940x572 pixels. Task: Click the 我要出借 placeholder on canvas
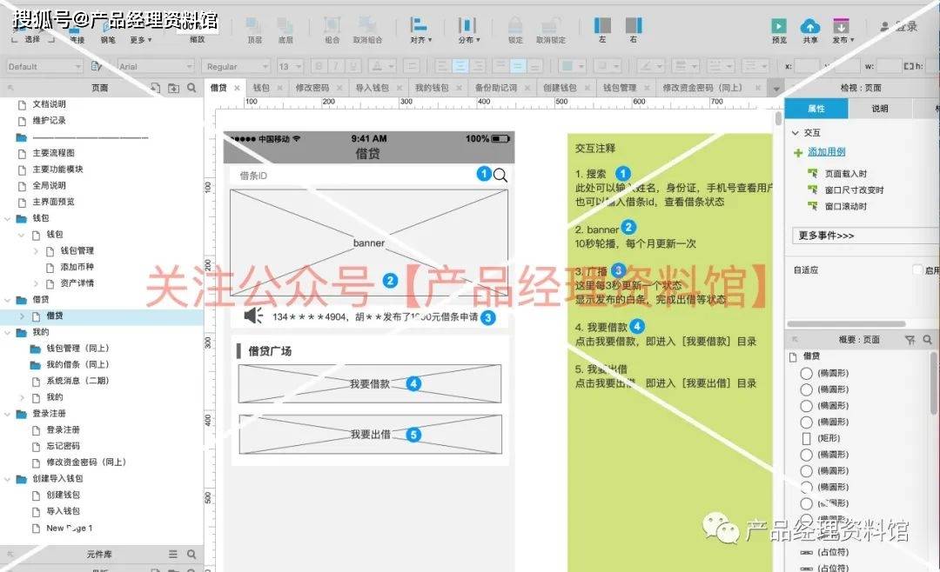tap(371, 435)
